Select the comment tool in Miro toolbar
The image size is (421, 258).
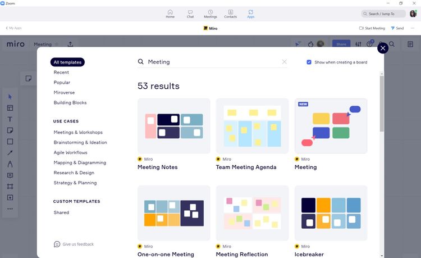[x=10, y=175]
